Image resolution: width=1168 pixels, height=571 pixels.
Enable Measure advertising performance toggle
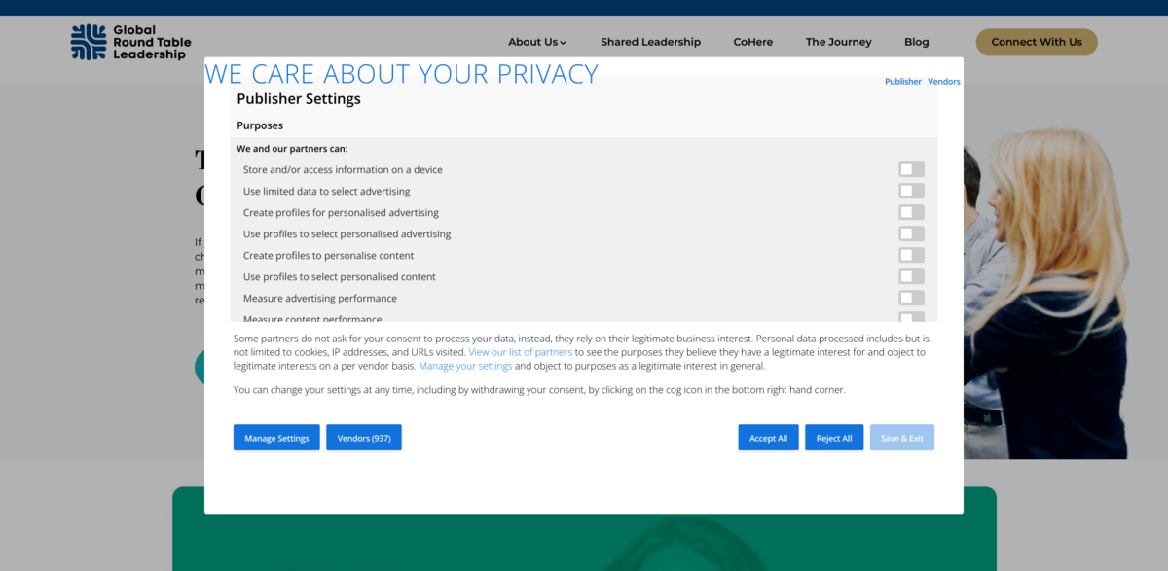pos(911,299)
